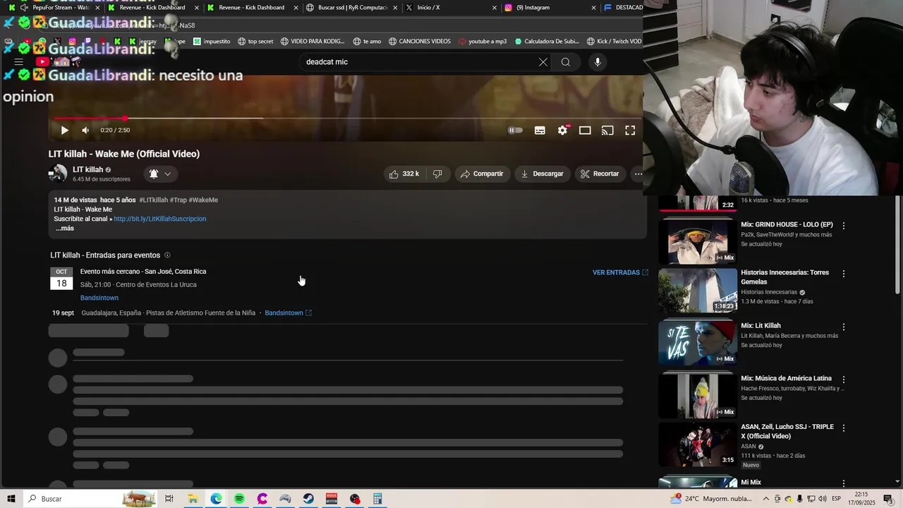Open the bit.ly LitKillahSuscripcion link

160,219
